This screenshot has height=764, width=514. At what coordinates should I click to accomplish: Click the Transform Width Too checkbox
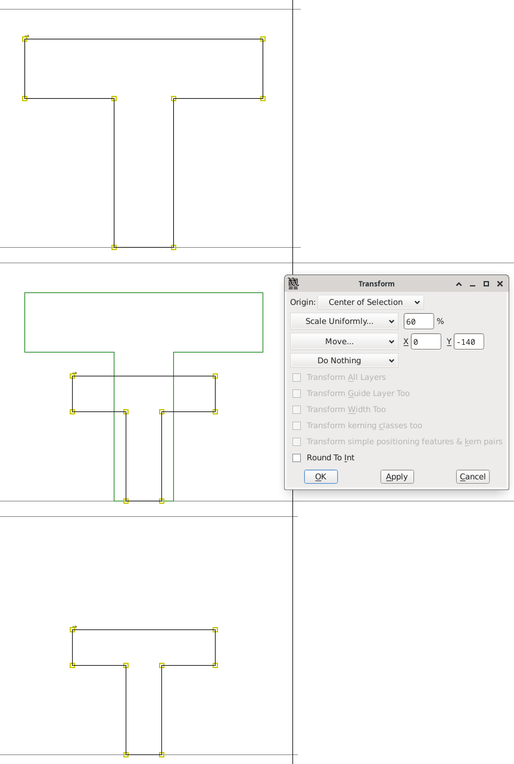coord(297,409)
